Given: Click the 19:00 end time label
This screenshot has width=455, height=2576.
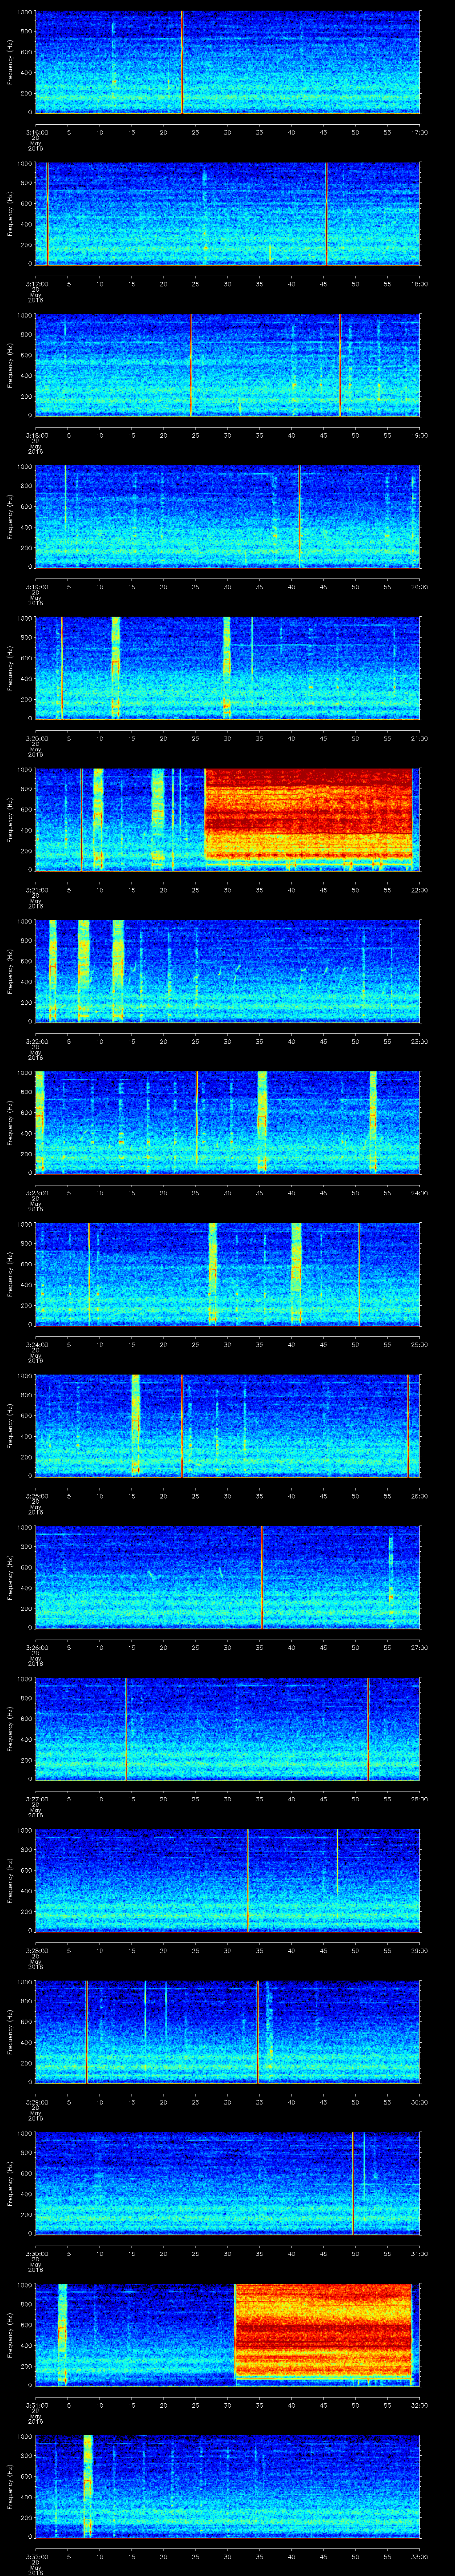Looking at the screenshot, I should (420, 435).
